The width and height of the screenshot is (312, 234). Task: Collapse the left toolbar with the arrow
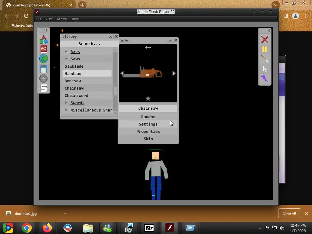click(x=46, y=30)
